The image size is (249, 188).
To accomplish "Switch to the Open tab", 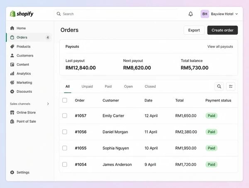I will 128,87.
